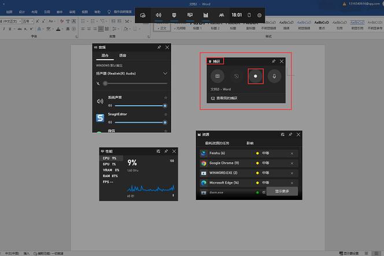Click the Xbox Social icon in Game Bar
Screen dimensions: 384x256
(221, 14)
